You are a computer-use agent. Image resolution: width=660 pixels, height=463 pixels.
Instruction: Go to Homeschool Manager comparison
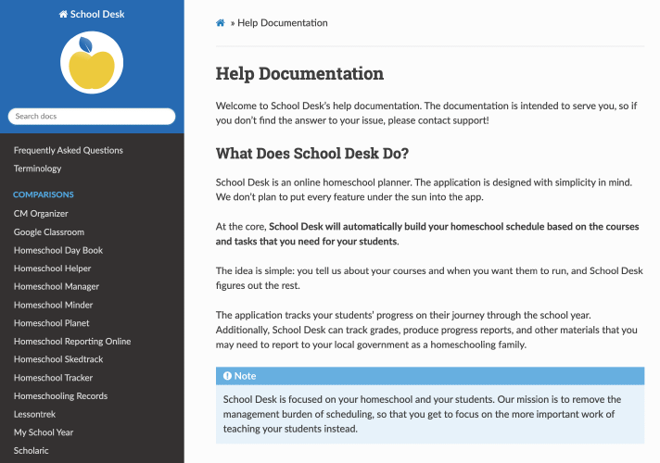pos(57,286)
